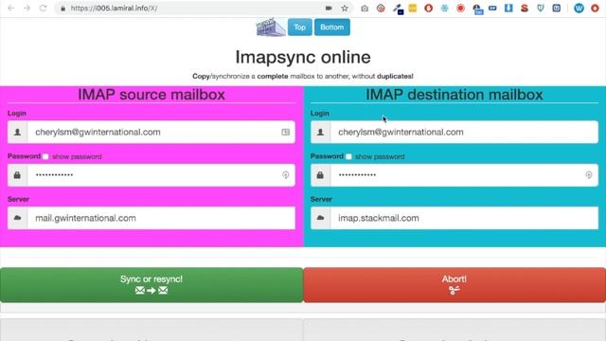Click the password manager icon in destination password
Viewport: 606px width, 341px height.
(588, 175)
